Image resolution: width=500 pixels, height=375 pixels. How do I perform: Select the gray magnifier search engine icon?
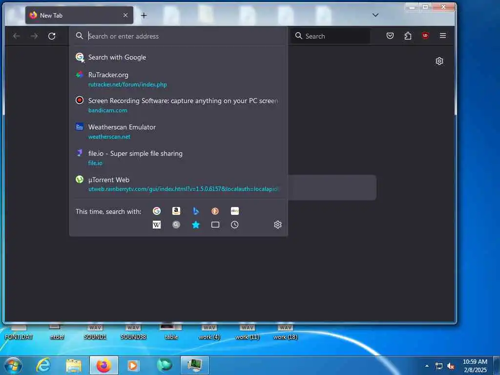pos(176,225)
